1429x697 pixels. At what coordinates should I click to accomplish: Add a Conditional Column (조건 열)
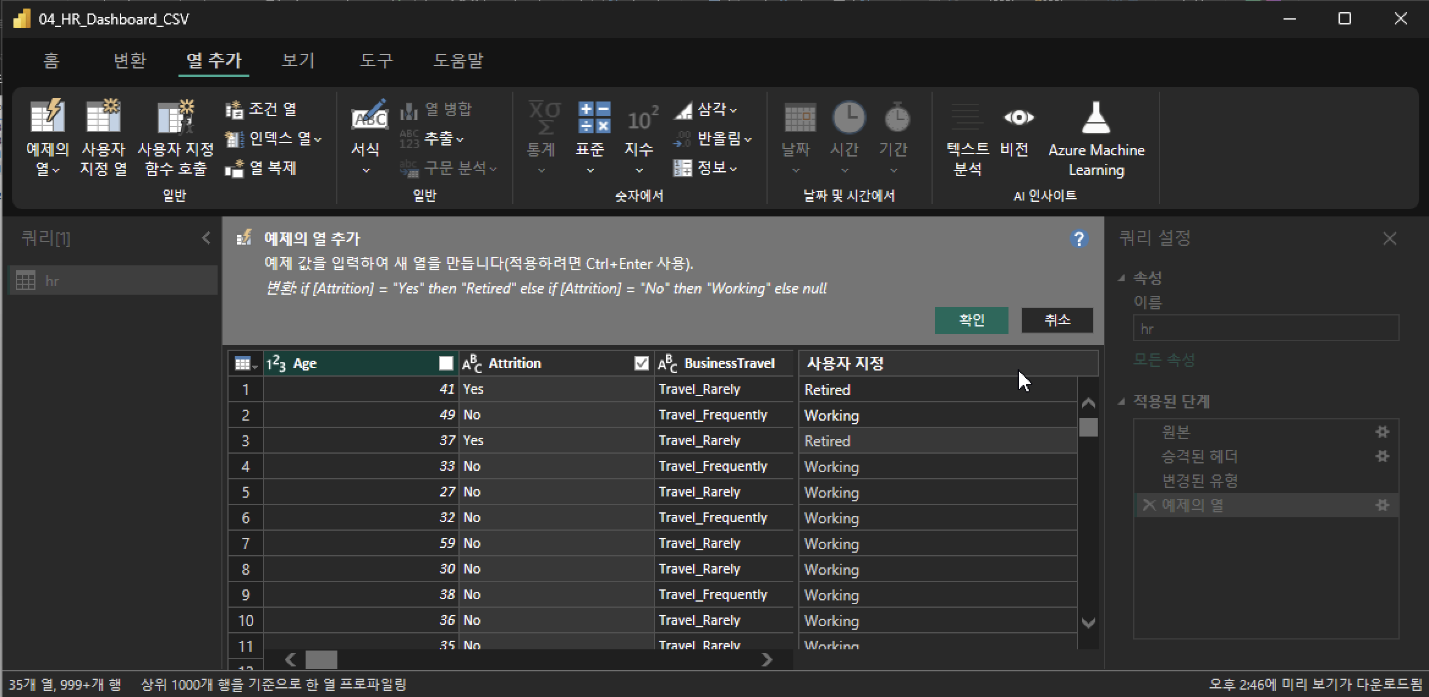[x=262, y=109]
